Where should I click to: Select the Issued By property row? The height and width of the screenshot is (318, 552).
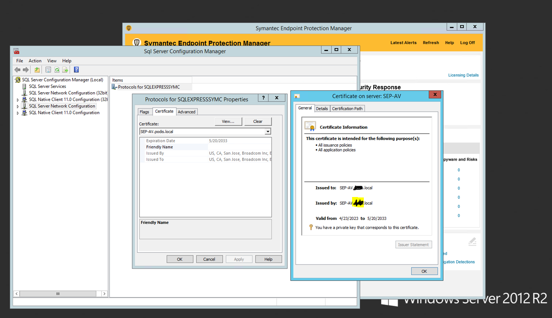click(205, 153)
